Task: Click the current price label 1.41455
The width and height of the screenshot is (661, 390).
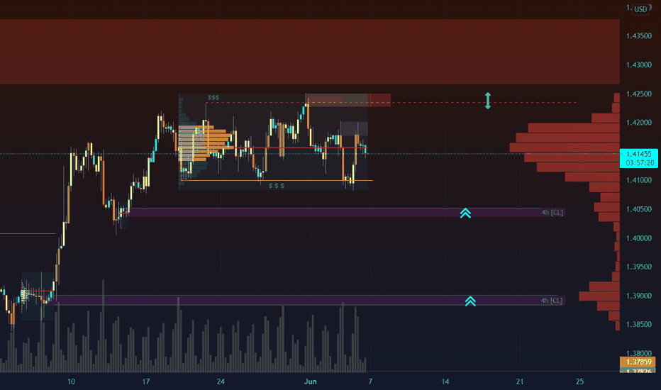Action: (638, 155)
